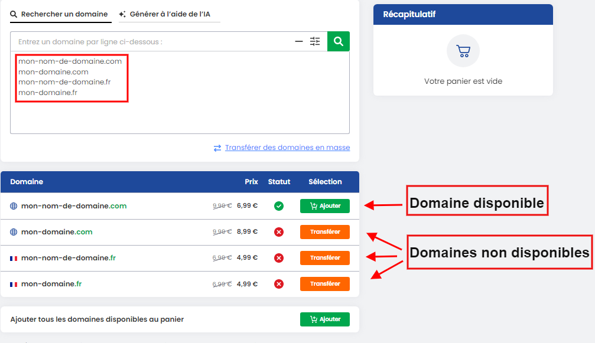Screen dimensions: 595x343
Task: Add all available domains to the basket
Action: click(x=324, y=319)
